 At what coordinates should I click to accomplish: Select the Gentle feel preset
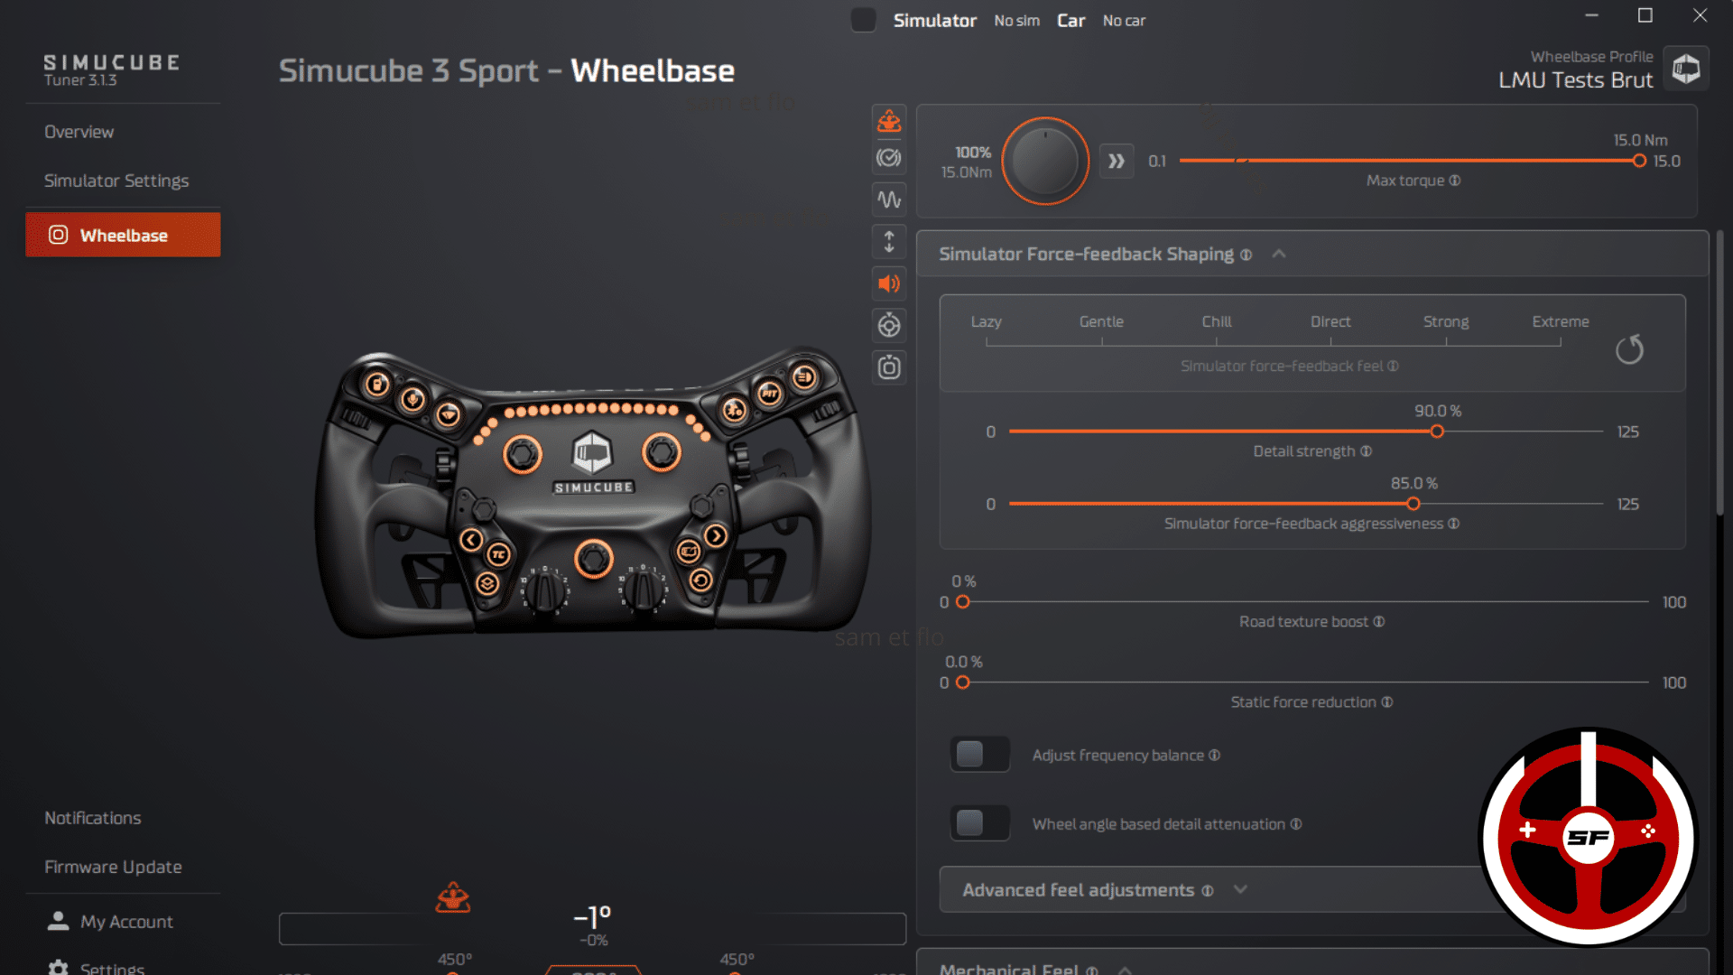point(1101,321)
